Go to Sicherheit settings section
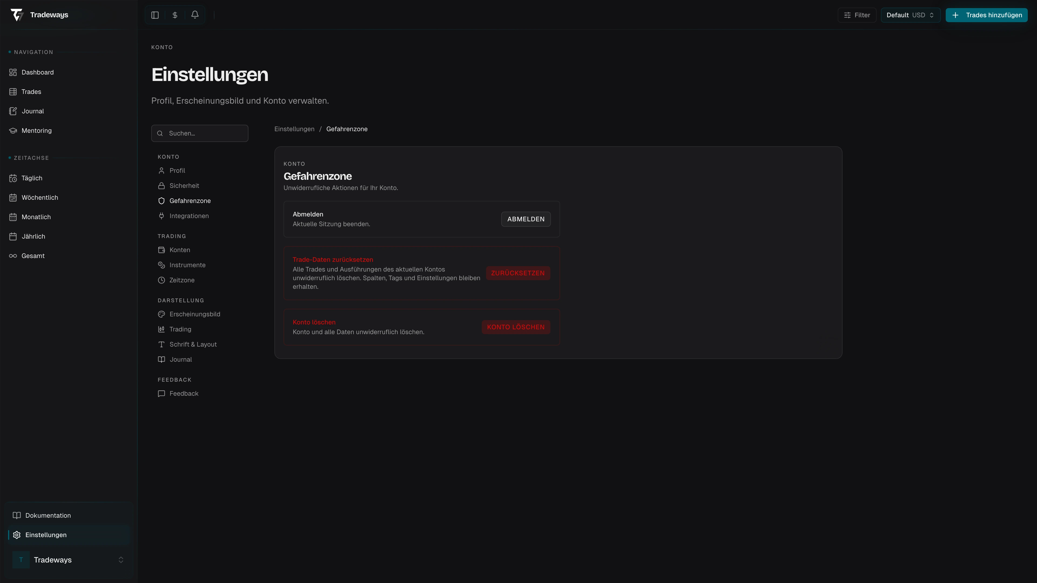 tap(184, 185)
